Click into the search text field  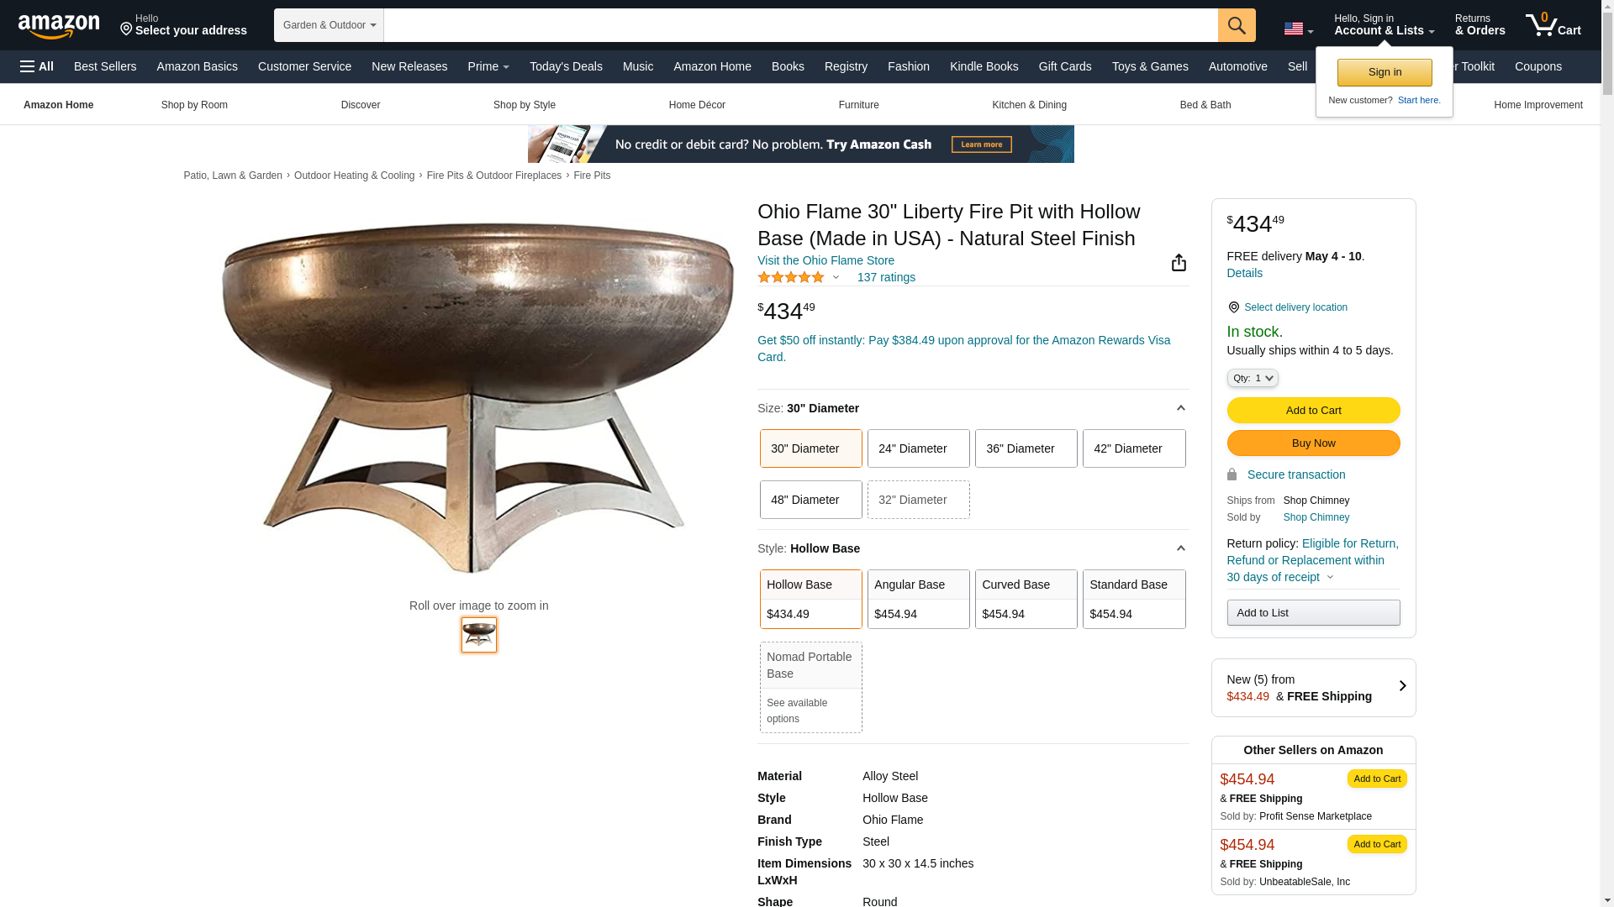pyautogui.click(x=800, y=25)
